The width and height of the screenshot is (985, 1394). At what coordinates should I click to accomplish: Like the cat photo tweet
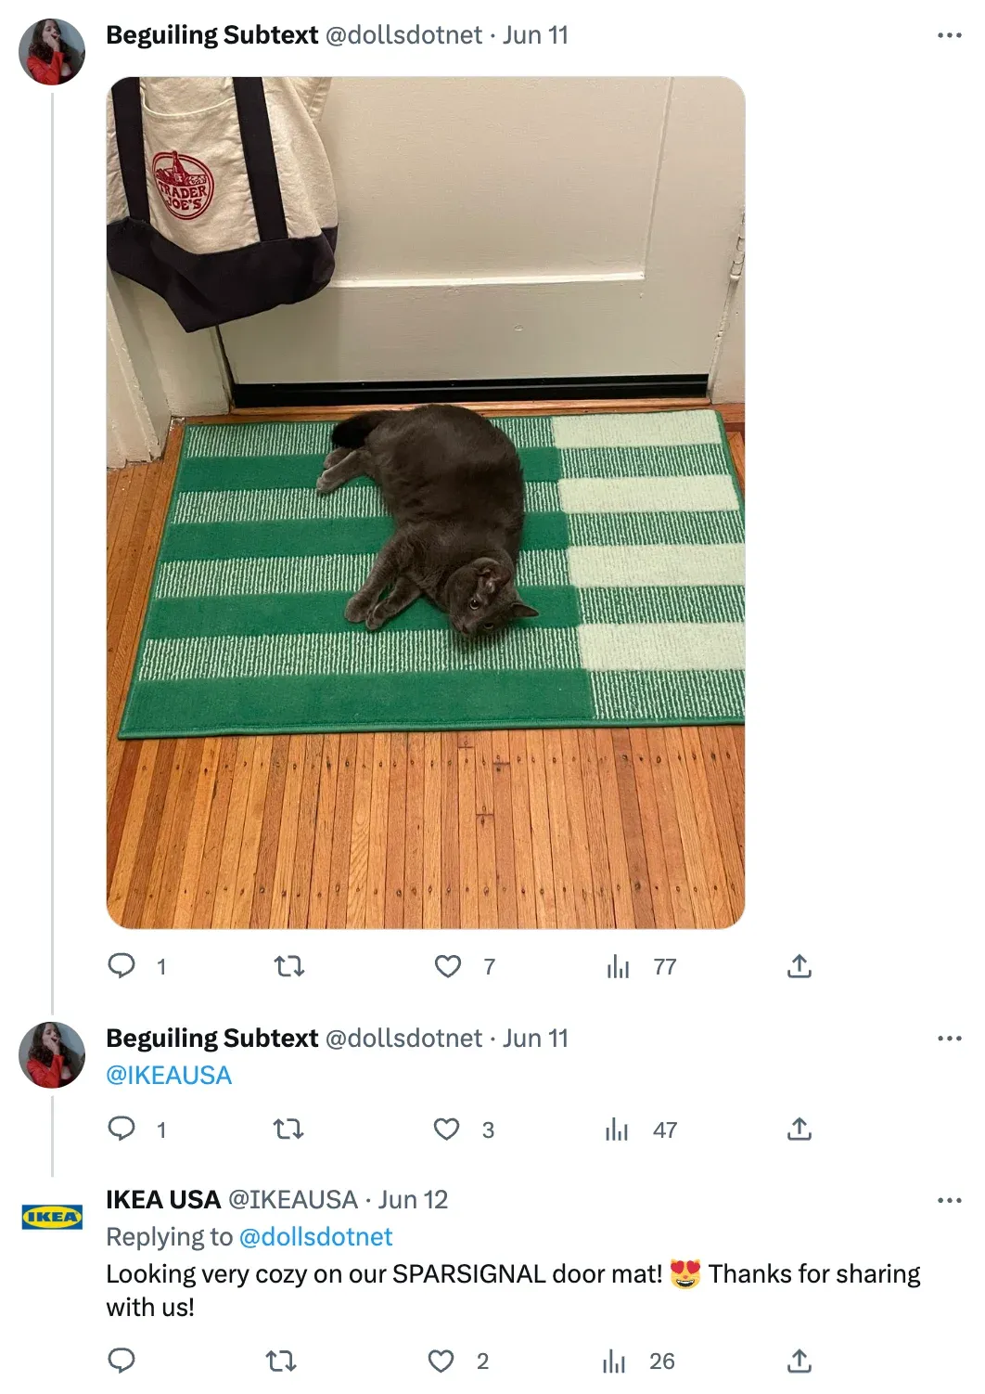(x=448, y=967)
